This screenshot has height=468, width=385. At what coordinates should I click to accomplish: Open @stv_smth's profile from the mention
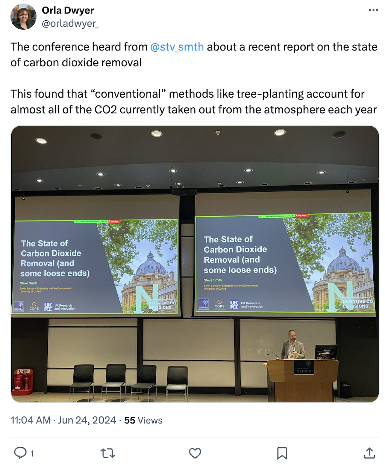pos(177,47)
